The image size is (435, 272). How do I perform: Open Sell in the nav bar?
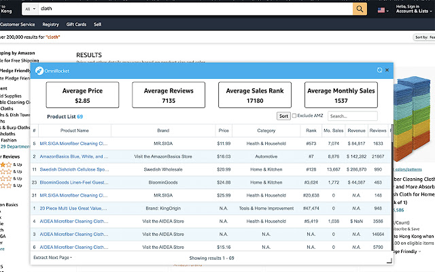[x=97, y=24]
